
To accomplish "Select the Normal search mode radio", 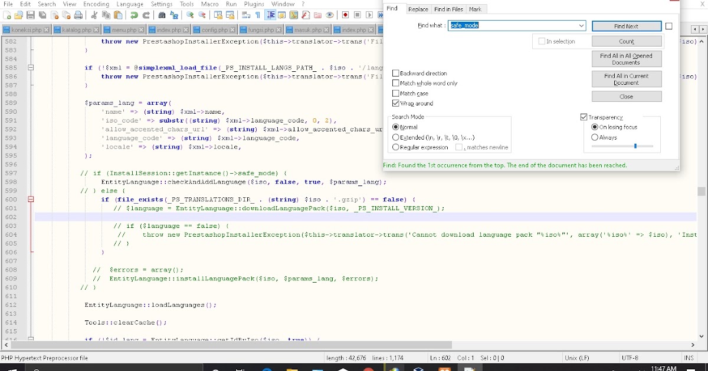I will click(396, 127).
